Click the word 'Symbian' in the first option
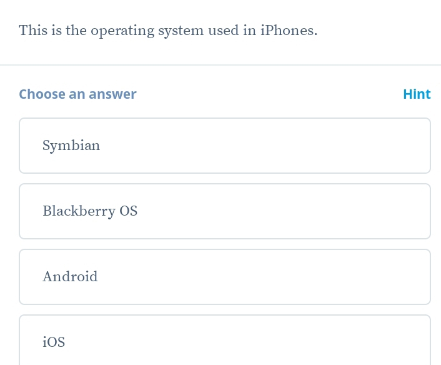 click(x=71, y=146)
